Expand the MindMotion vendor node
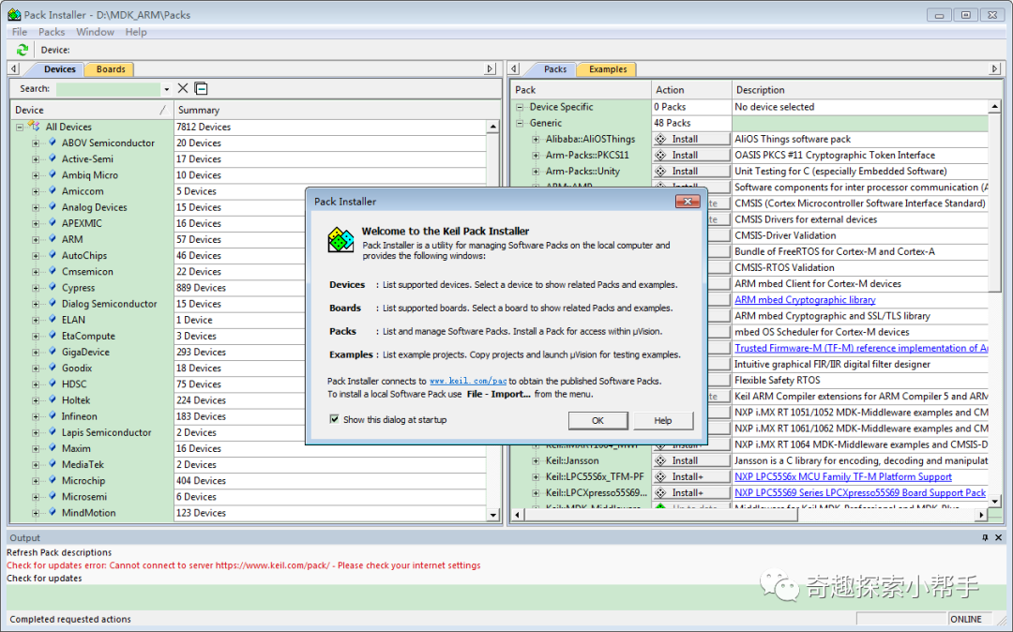This screenshot has width=1013, height=632. tap(36, 513)
